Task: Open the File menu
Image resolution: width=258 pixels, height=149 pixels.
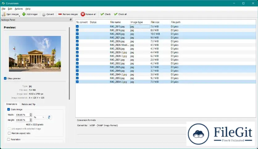Action: pos(3,9)
